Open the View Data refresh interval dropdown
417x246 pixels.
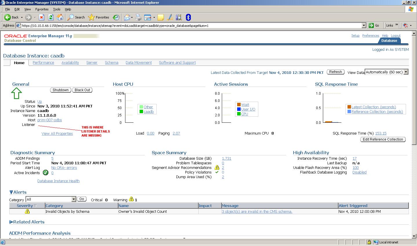pos(406,72)
